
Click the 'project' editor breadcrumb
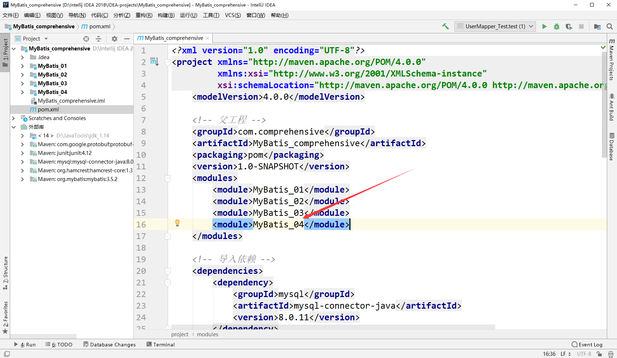point(180,334)
